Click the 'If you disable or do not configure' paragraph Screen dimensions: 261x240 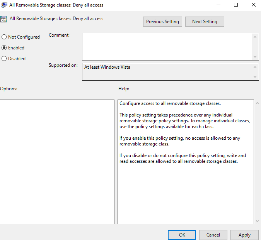click(x=183, y=158)
